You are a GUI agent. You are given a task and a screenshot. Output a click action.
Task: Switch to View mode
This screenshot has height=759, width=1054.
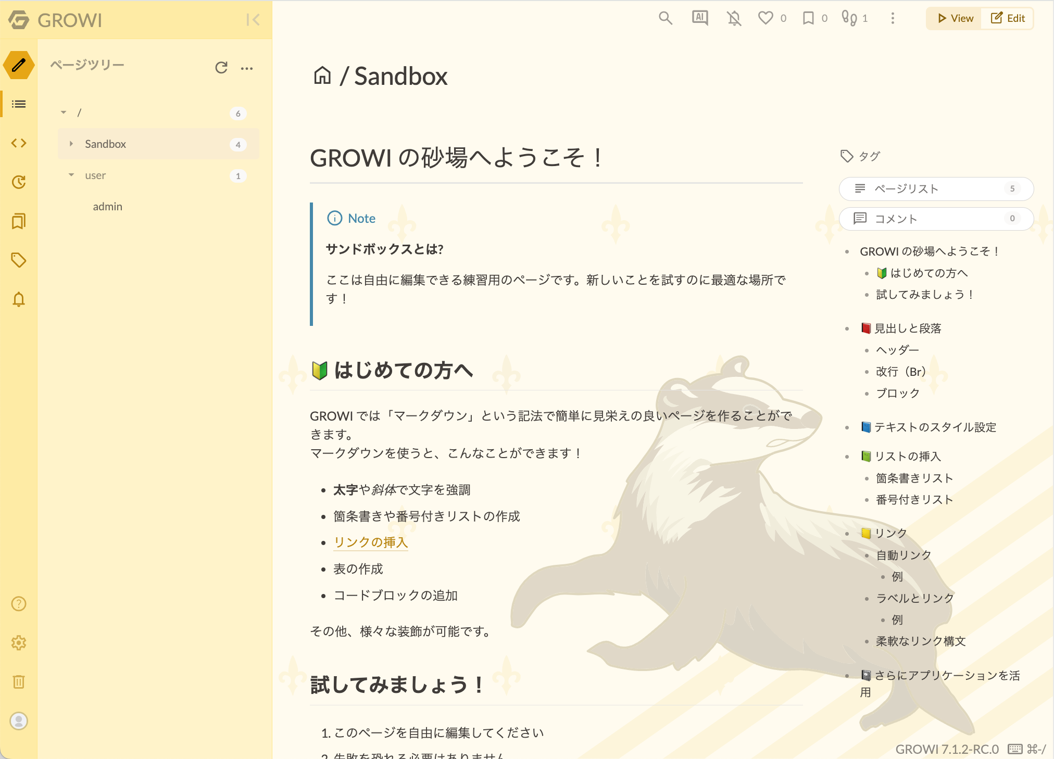[x=955, y=18]
